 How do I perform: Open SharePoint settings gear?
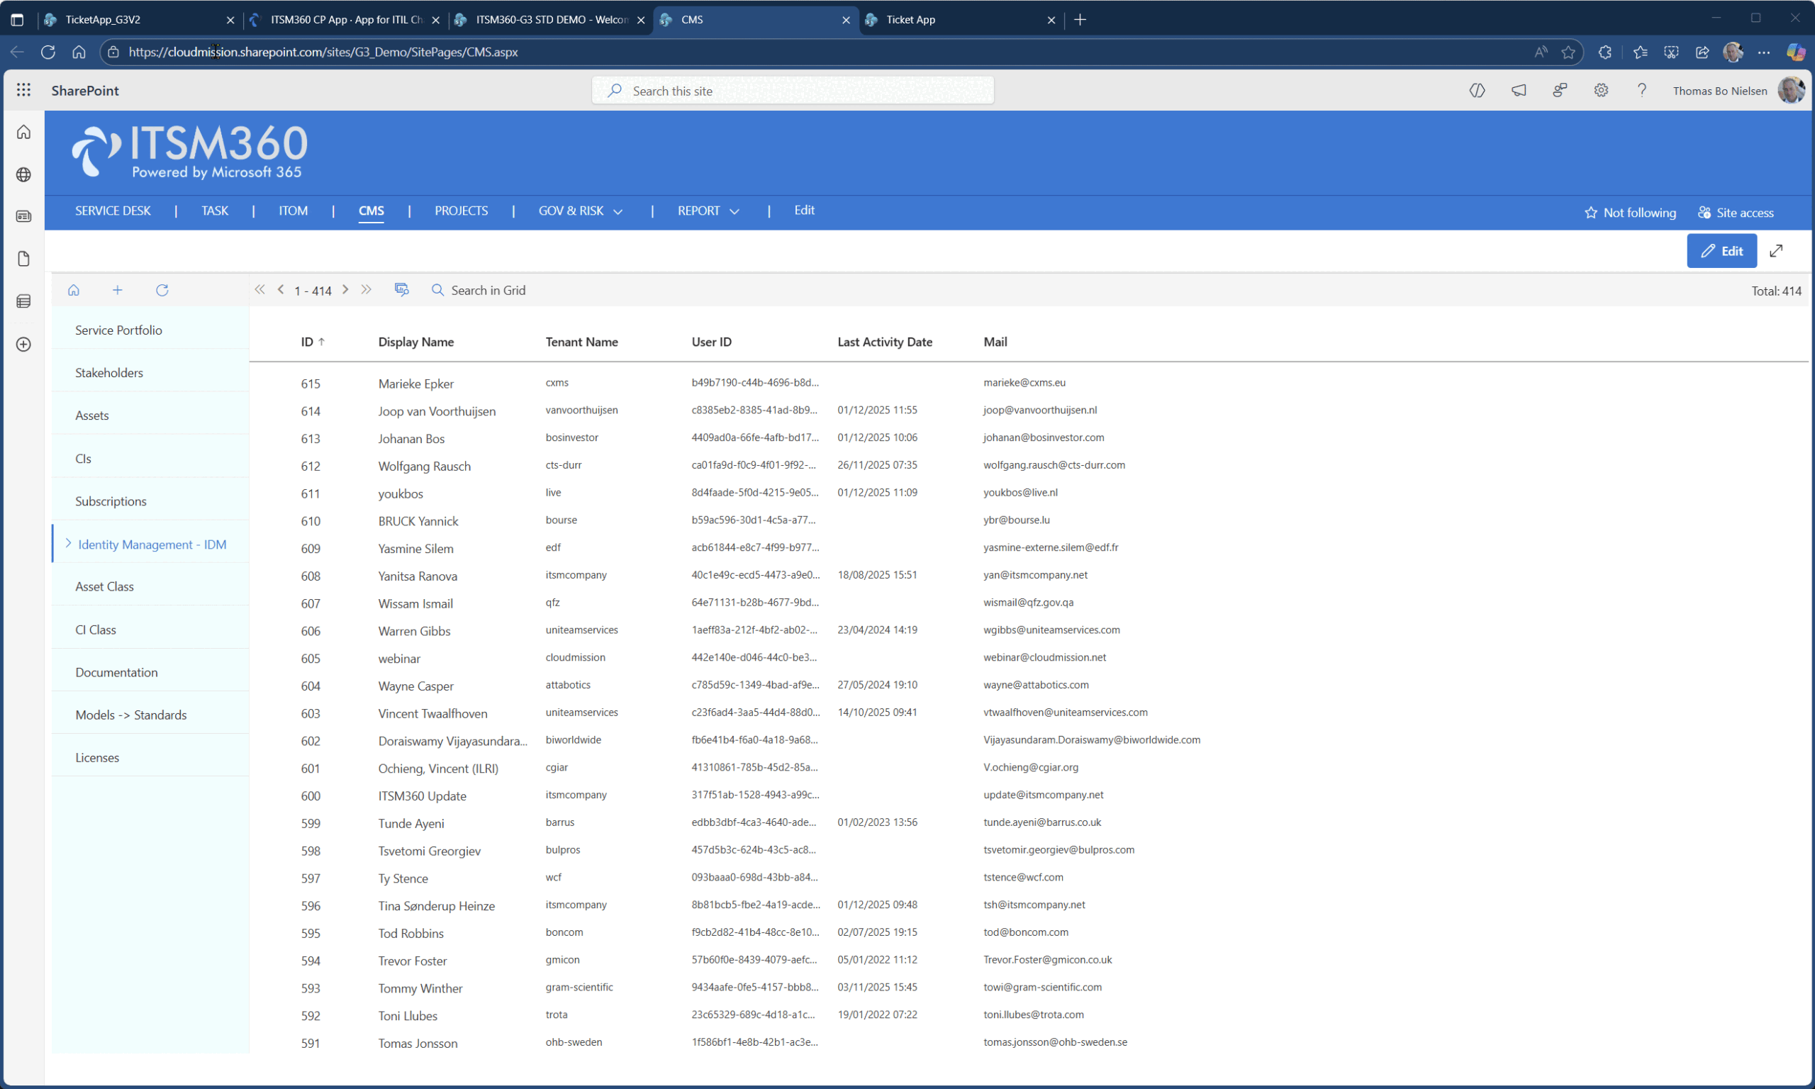1601,90
